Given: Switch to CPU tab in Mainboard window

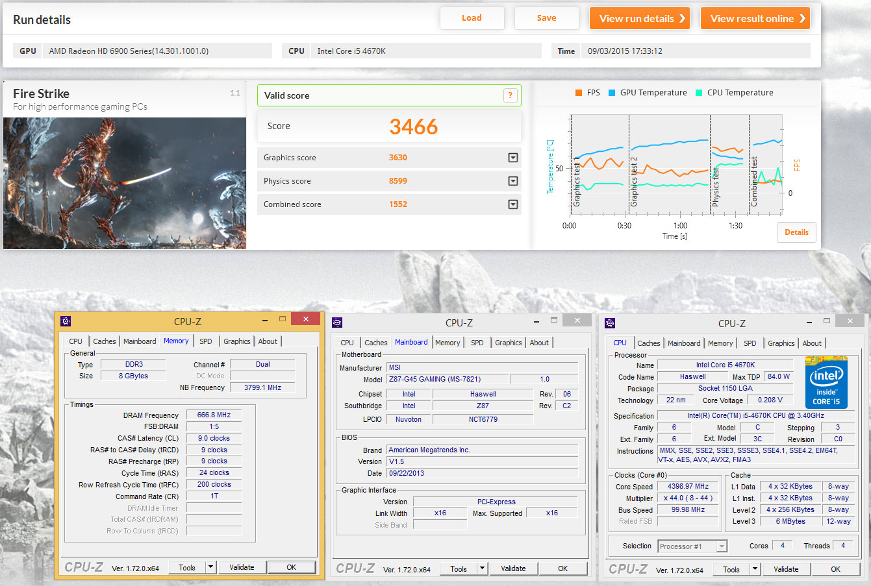Looking at the screenshot, I should click(x=347, y=343).
